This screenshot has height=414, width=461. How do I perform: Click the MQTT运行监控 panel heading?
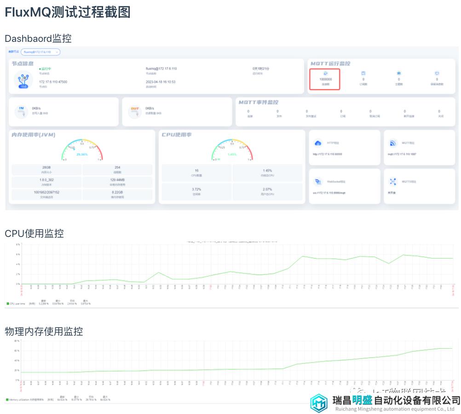[x=330, y=63]
